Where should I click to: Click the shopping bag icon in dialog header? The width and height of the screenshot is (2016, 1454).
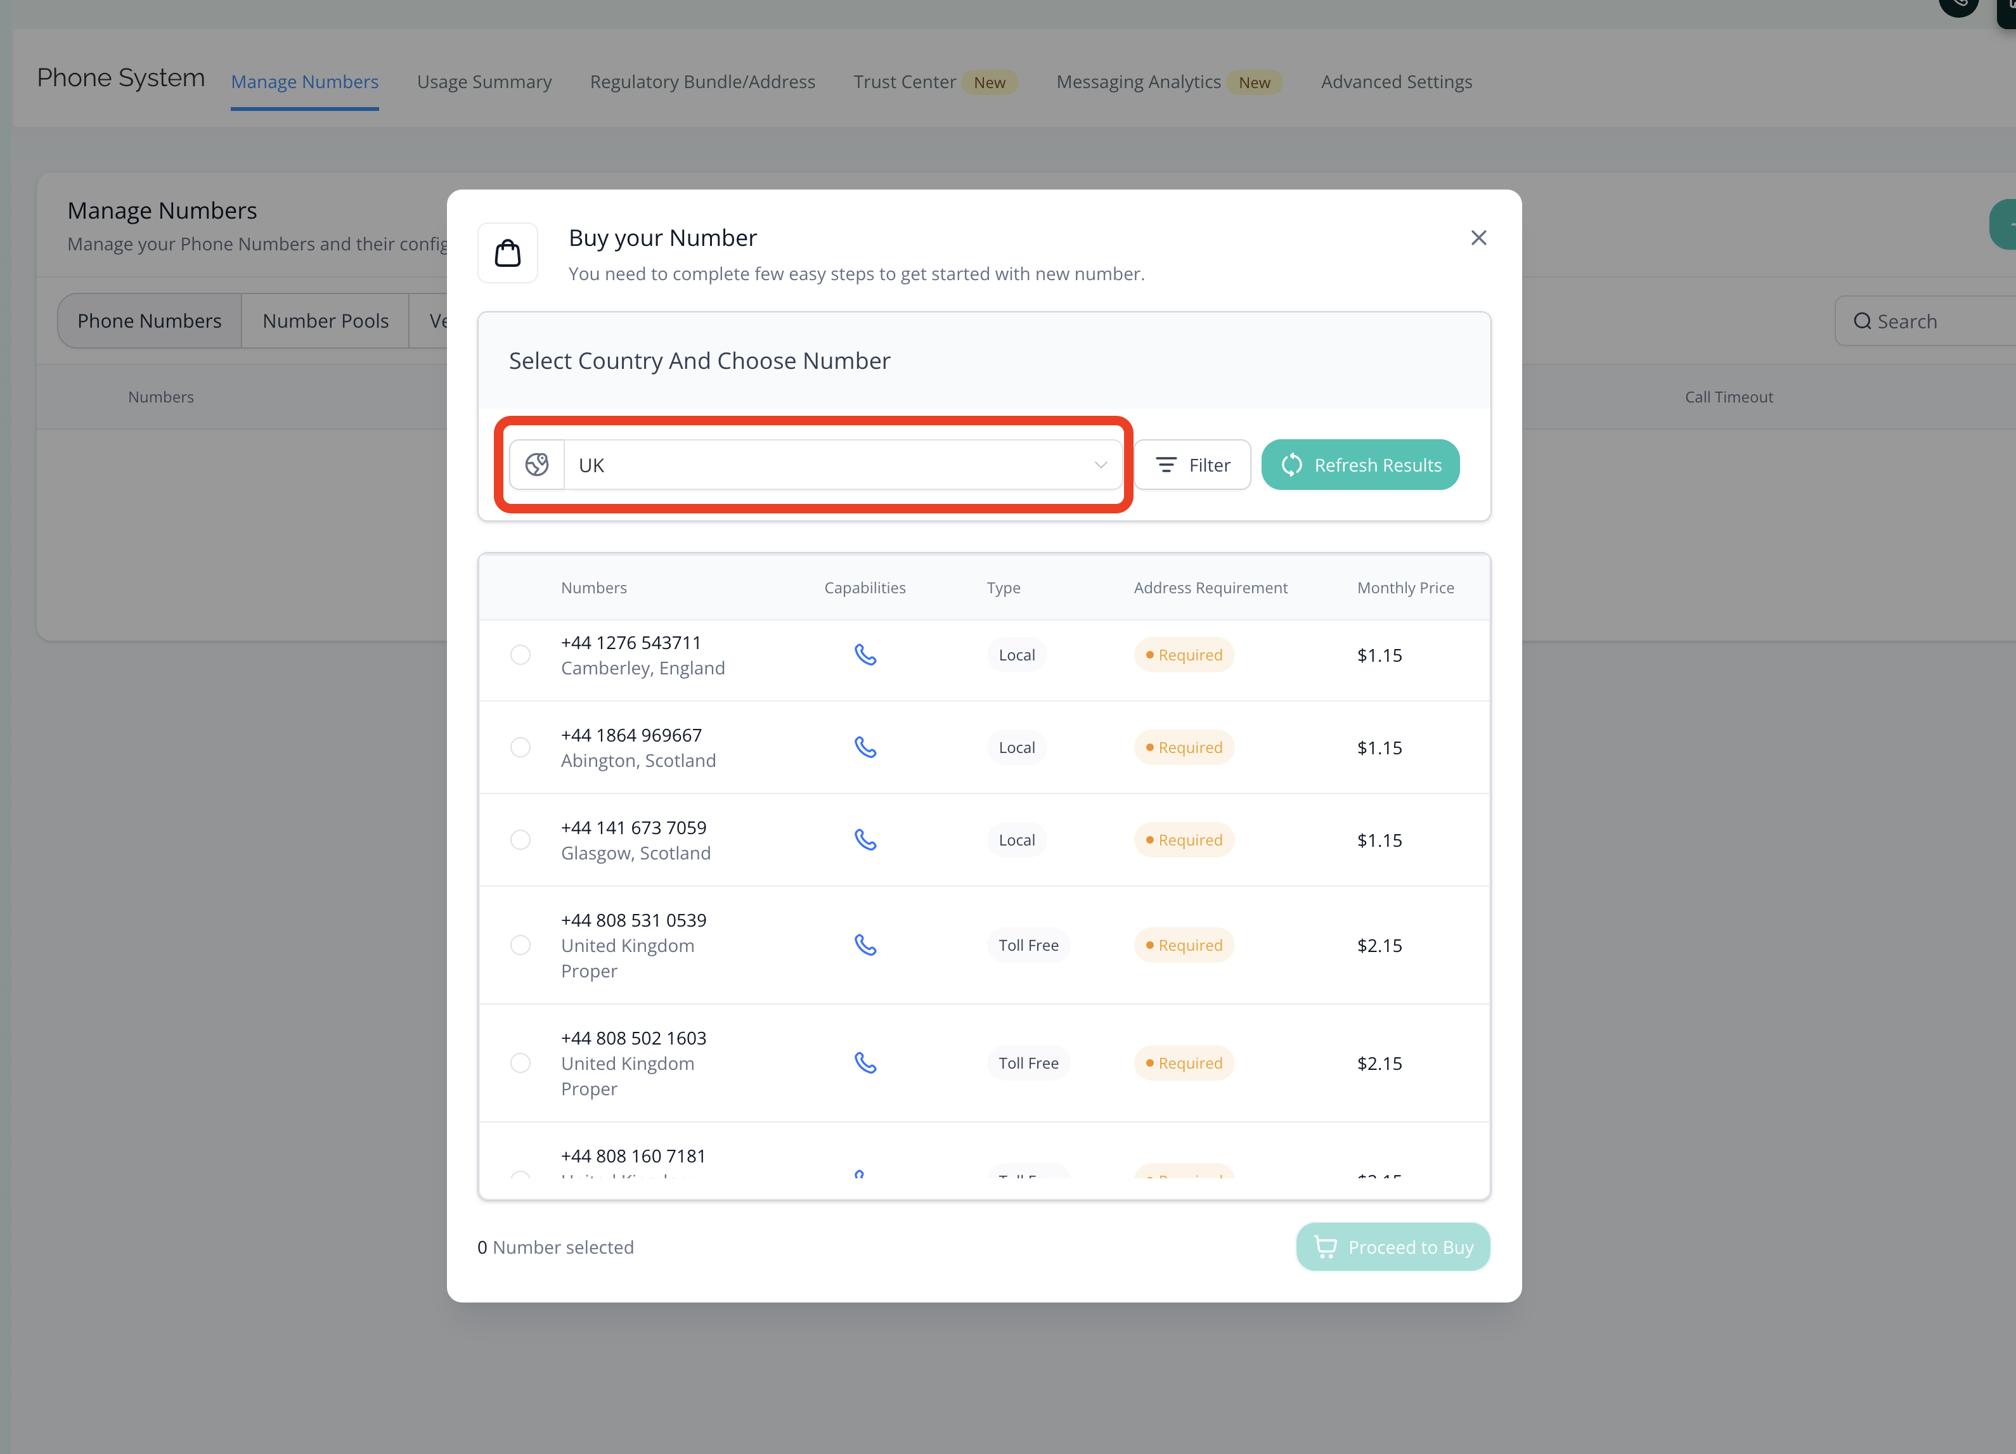click(x=508, y=254)
